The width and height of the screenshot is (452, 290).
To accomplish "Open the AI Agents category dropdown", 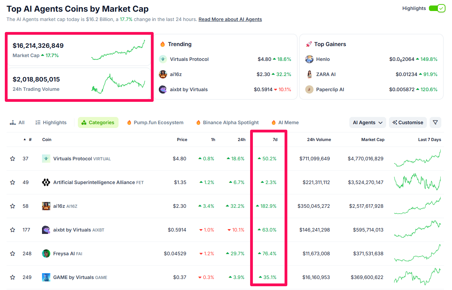I will click(x=368, y=122).
